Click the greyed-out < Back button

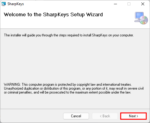(x=105, y=116)
